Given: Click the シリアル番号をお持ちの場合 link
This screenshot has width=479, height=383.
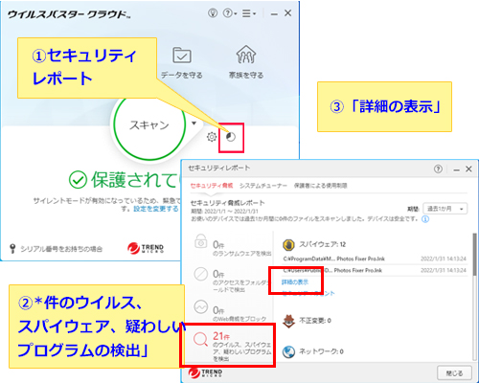Looking at the screenshot, I should coord(61,249).
